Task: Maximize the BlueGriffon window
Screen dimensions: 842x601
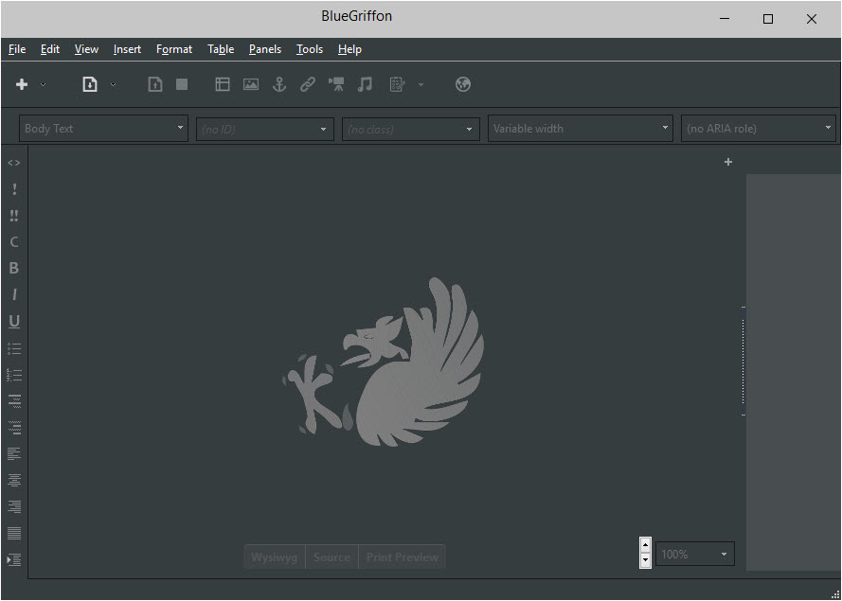Action: [x=768, y=19]
